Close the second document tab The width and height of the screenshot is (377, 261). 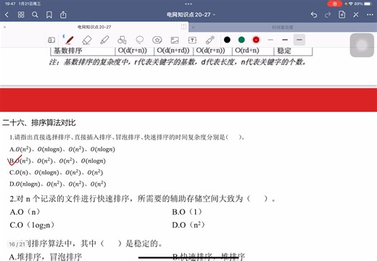point(193,27)
